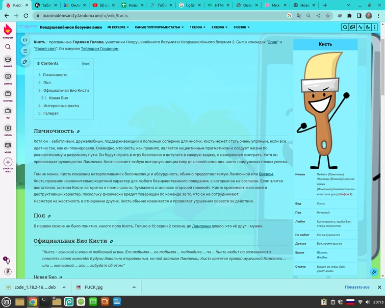Switch to the HTML tab

pyautogui.click(x=219, y=5)
